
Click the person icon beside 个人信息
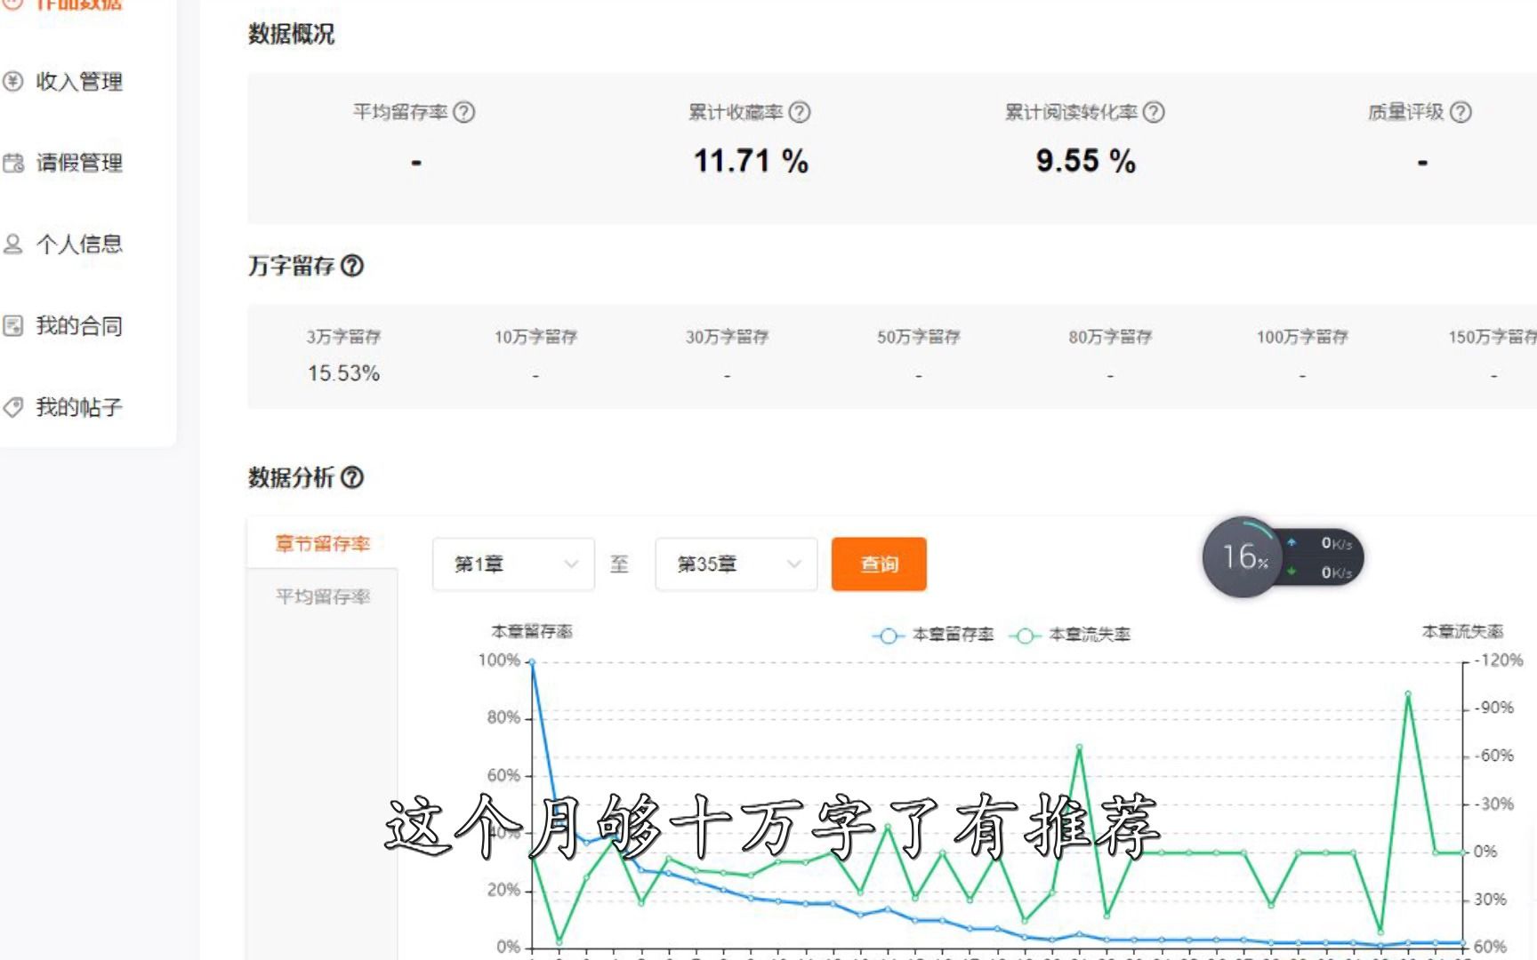tap(12, 244)
